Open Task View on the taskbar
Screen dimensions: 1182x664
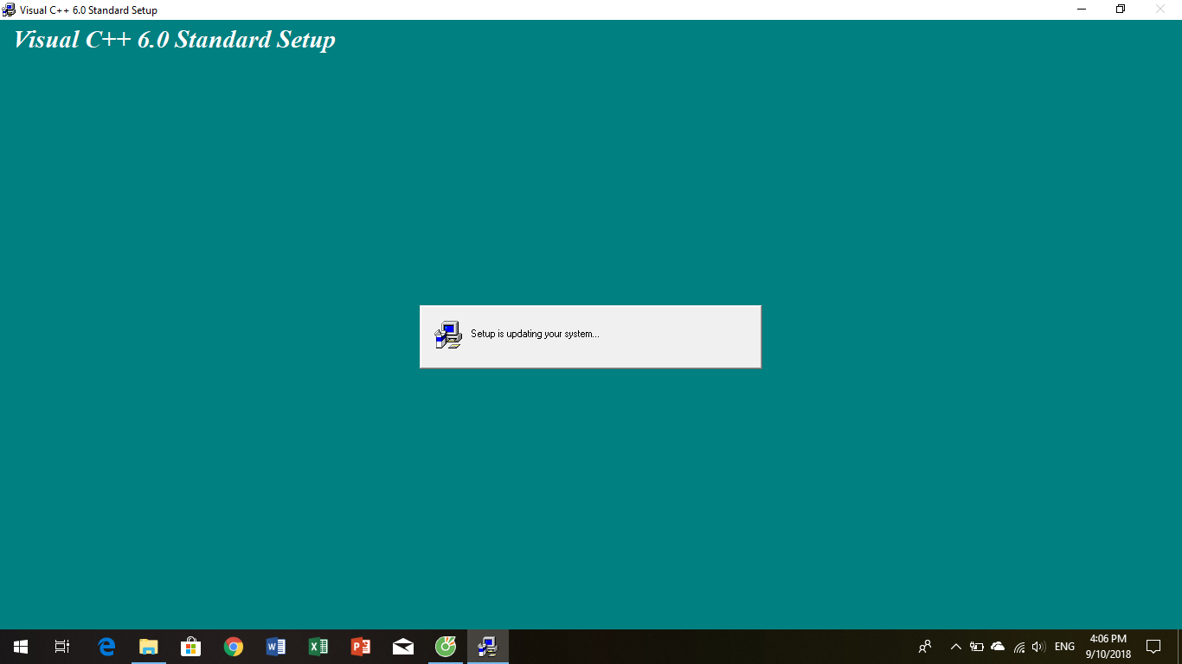62,647
